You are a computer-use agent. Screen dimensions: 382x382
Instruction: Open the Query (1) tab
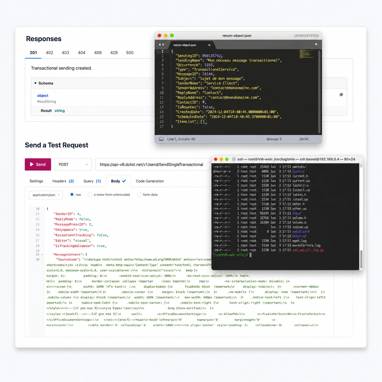(92, 181)
